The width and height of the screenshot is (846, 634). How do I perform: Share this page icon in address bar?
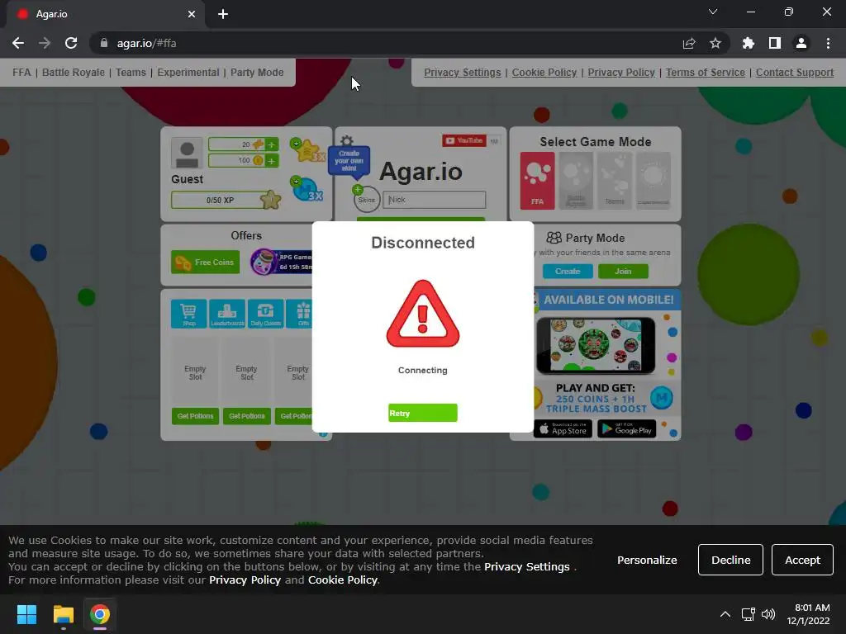click(689, 43)
